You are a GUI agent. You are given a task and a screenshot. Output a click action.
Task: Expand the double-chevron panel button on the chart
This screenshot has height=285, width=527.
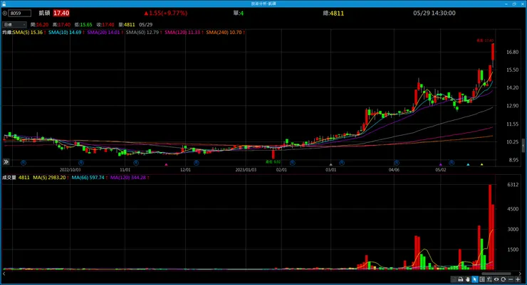pyautogui.click(x=6, y=162)
